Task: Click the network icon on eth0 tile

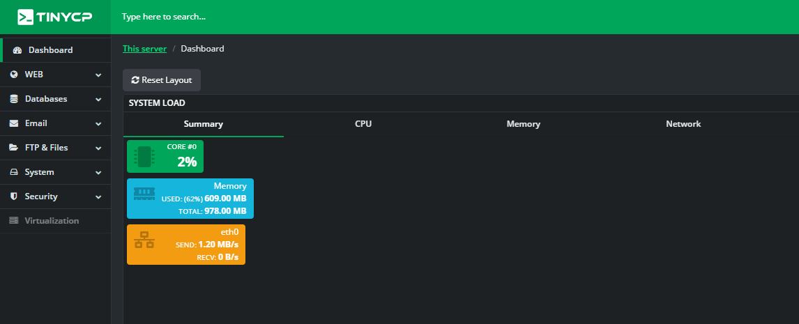Action: coord(144,240)
